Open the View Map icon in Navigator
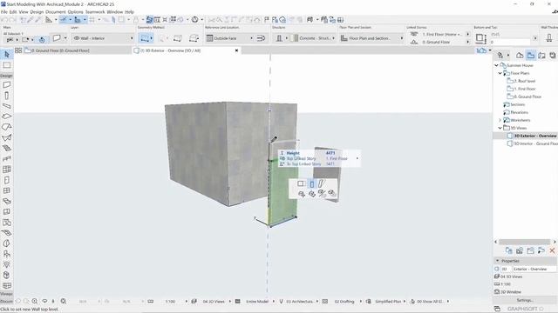558x313 pixels. point(531,56)
